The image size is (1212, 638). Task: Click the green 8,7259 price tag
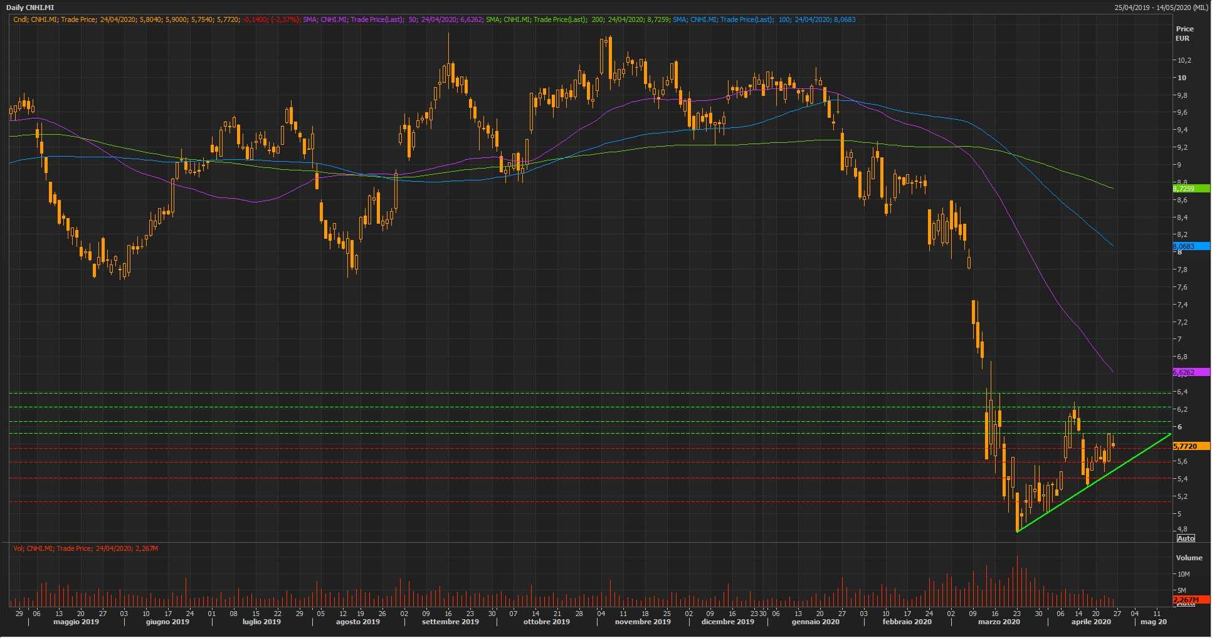point(1190,189)
